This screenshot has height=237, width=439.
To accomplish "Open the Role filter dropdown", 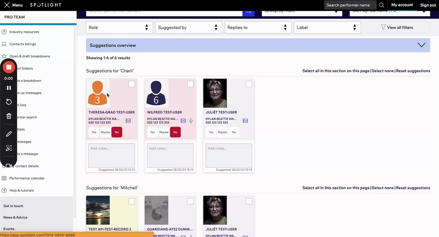I will pyautogui.click(x=119, y=28).
